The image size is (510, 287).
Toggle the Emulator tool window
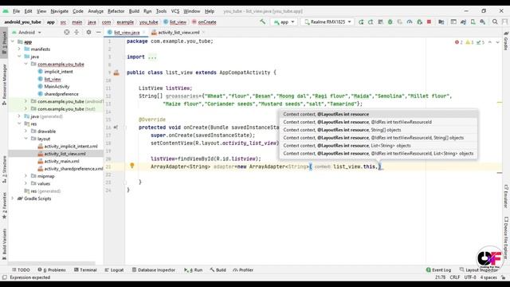pyautogui.click(x=506, y=196)
